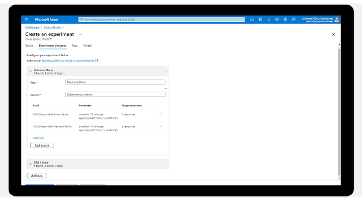The height and width of the screenshot is (202, 362).
Task: Click the scrollbar up arrow
Action: [339, 44]
